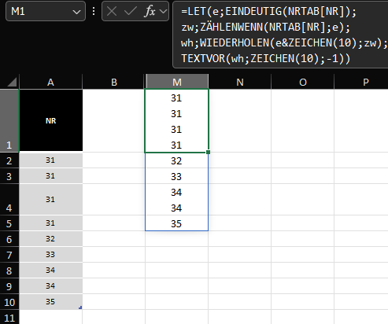The image size is (388, 324).
Task: Click empty cell A11
Action: tap(51, 317)
